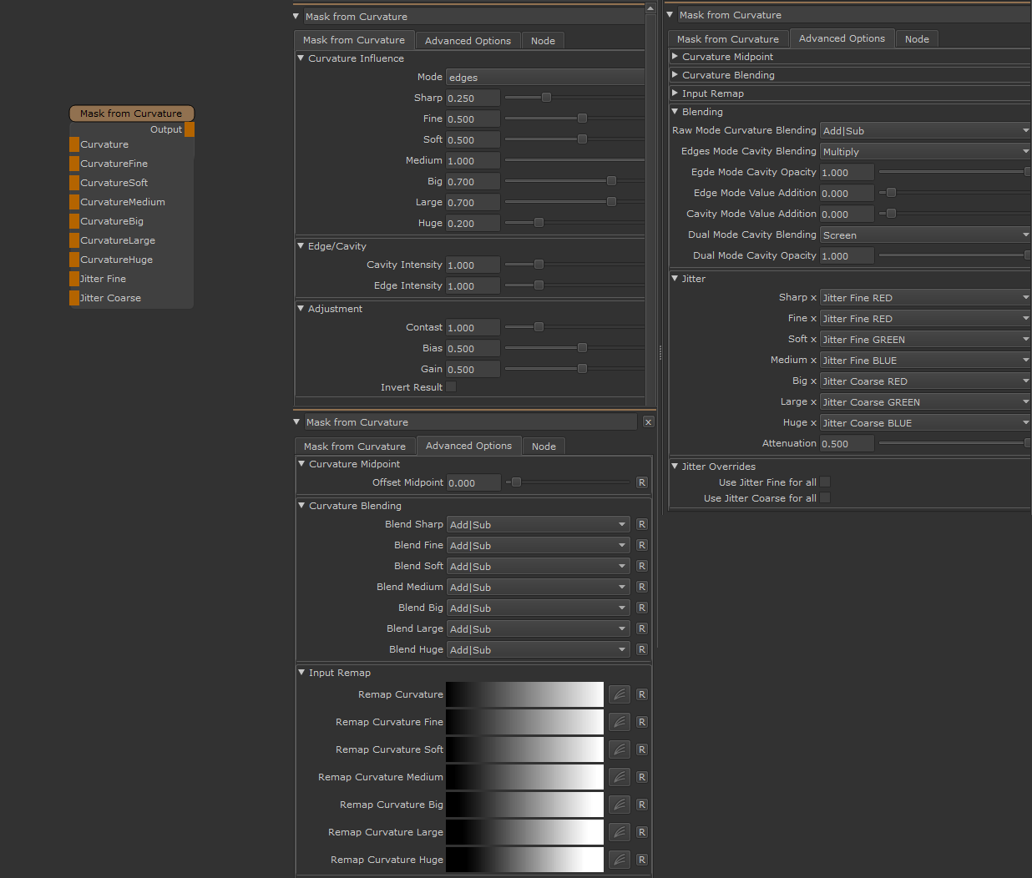Click the Cavity Intensity slider handle
Screen dimensions: 1032x878
pyautogui.click(x=539, y=265)
